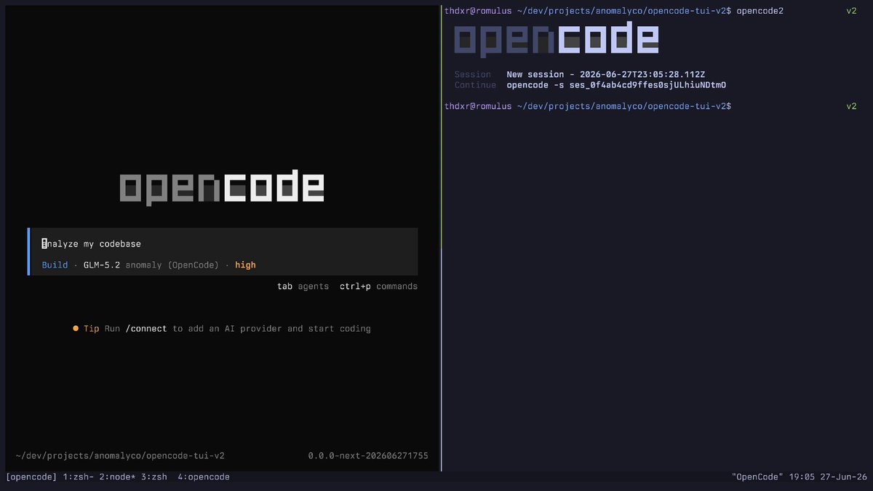Open the GLM-5.2 model selector
This screenshot has height=491, width=873.
102,265
